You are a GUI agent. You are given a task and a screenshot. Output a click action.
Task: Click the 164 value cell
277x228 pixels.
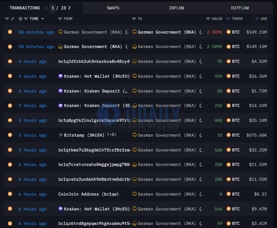218,209
